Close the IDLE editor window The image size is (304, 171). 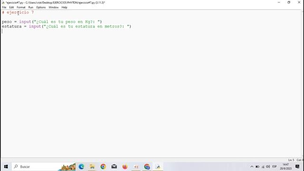[x=299, y=2]
